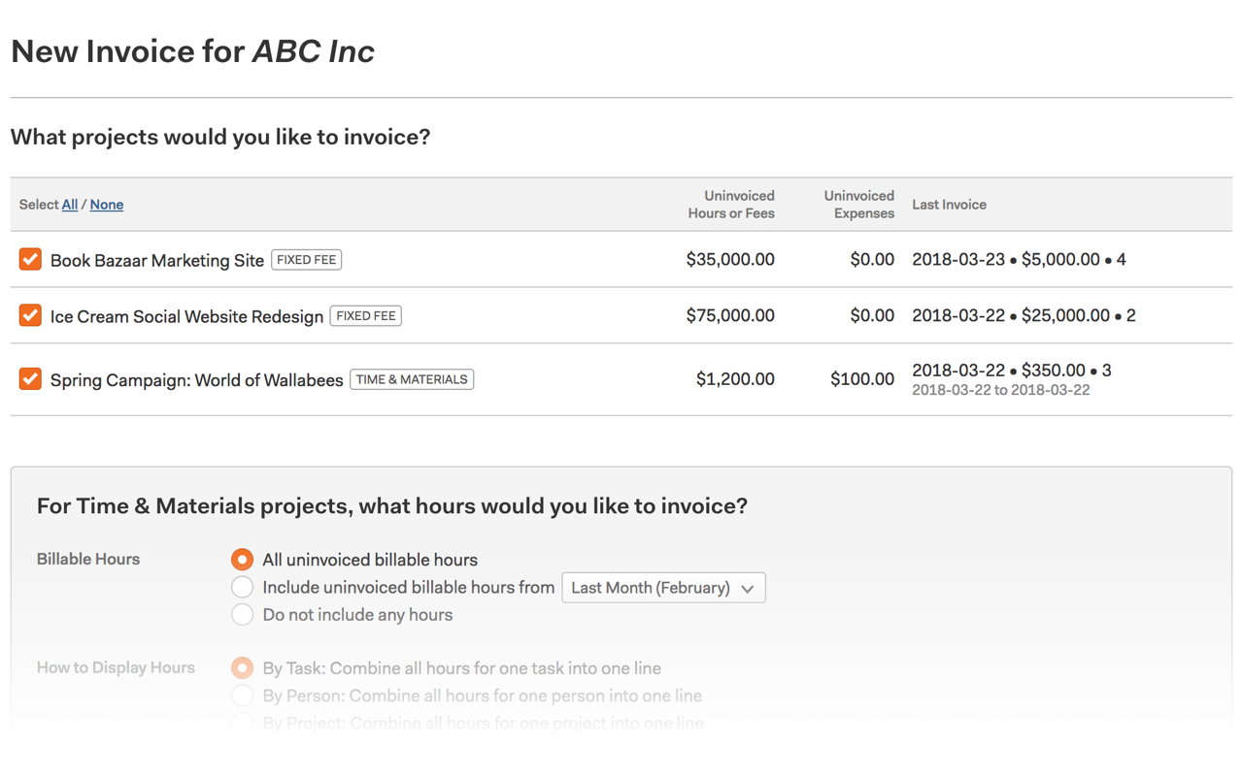The width and height of the screenshot is (1243, 776).
Task: Choose By Person hours display option
Action: [x=242, y=695]
